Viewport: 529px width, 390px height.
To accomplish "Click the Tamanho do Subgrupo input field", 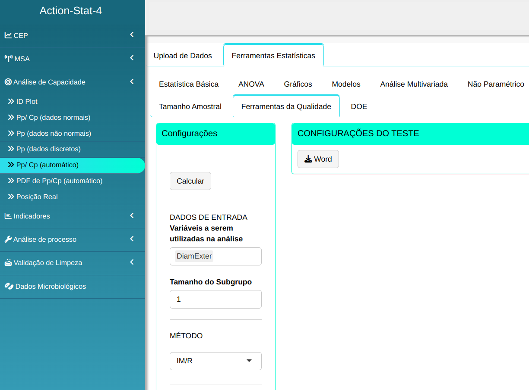I will (x=215, y=299).
